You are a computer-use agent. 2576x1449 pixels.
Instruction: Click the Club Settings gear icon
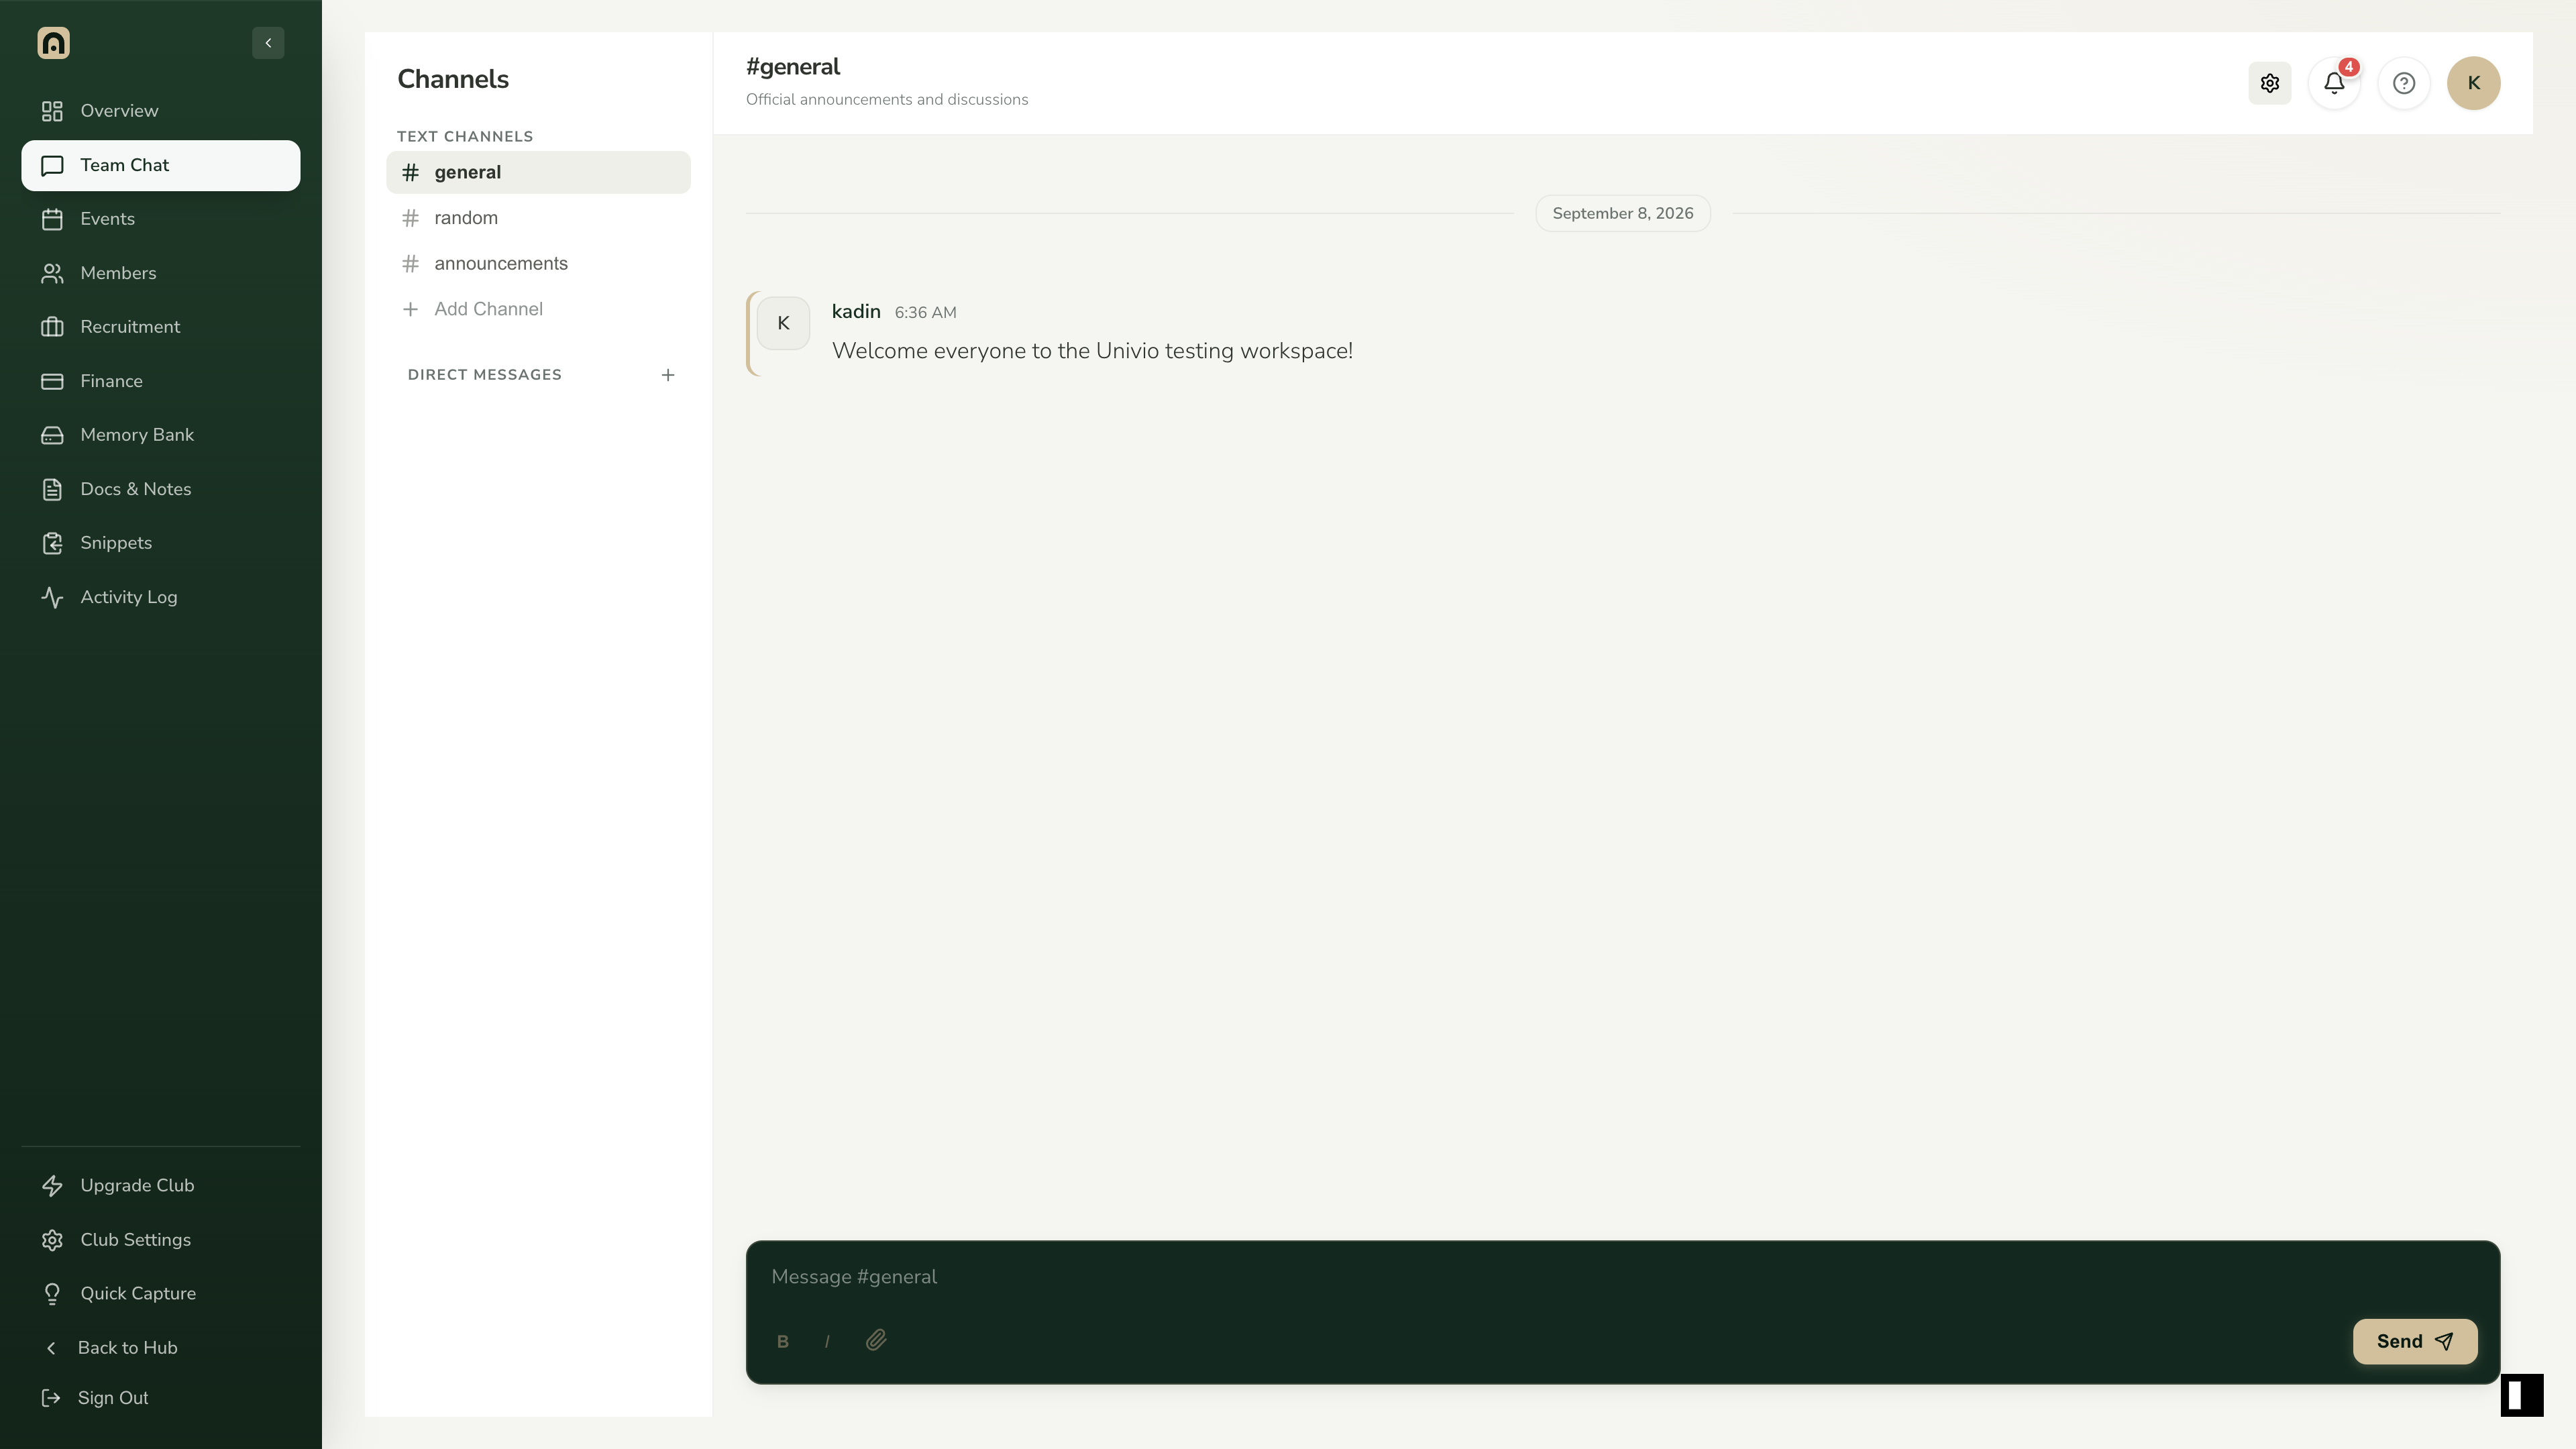(x=52, y=1240)
